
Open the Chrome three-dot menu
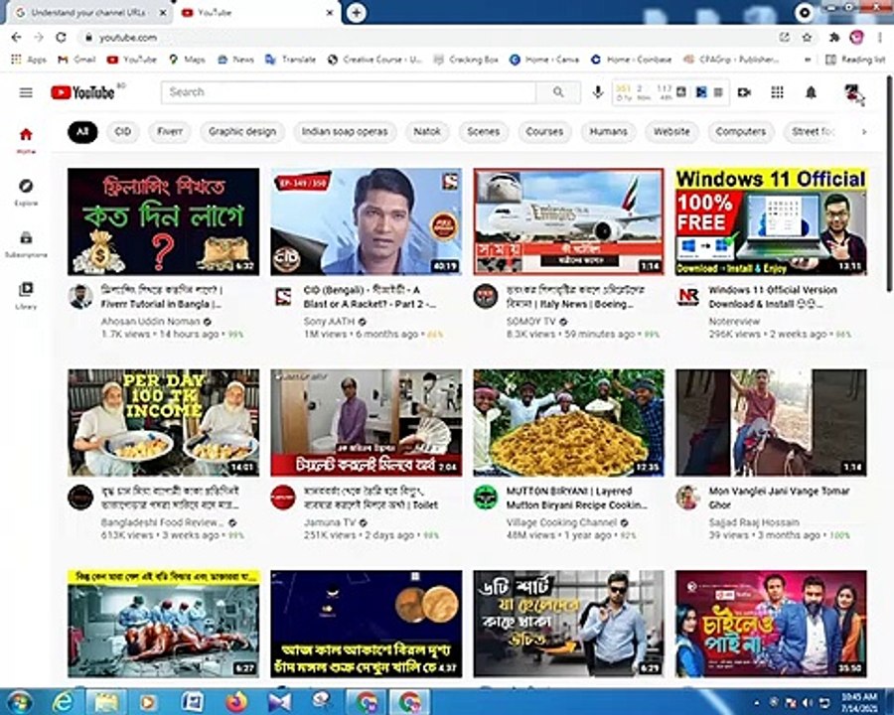coord(880,38)
